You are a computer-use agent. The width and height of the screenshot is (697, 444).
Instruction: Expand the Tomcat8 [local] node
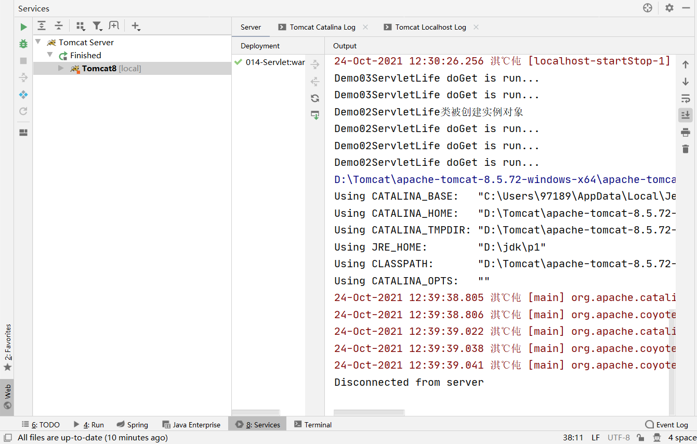pos(61,68)
